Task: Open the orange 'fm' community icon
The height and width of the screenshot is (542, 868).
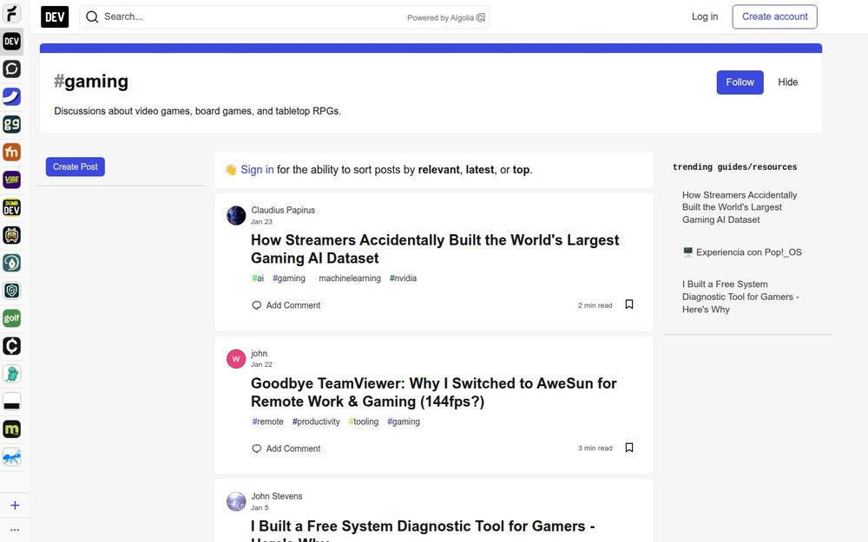Action: coord(11,152)
